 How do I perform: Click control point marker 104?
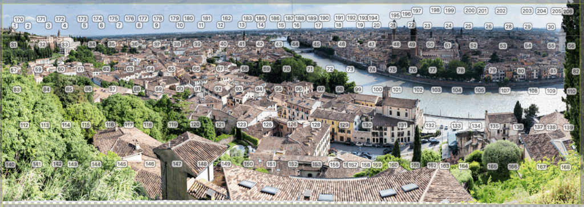(457, 90)
